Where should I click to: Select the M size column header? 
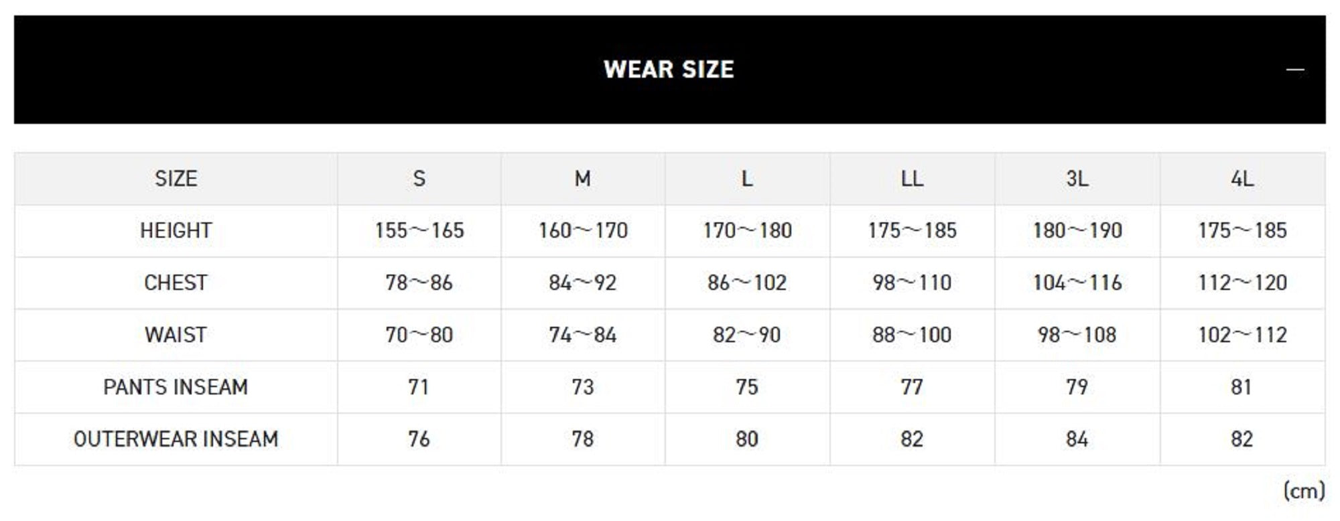(x=583, y=179)
